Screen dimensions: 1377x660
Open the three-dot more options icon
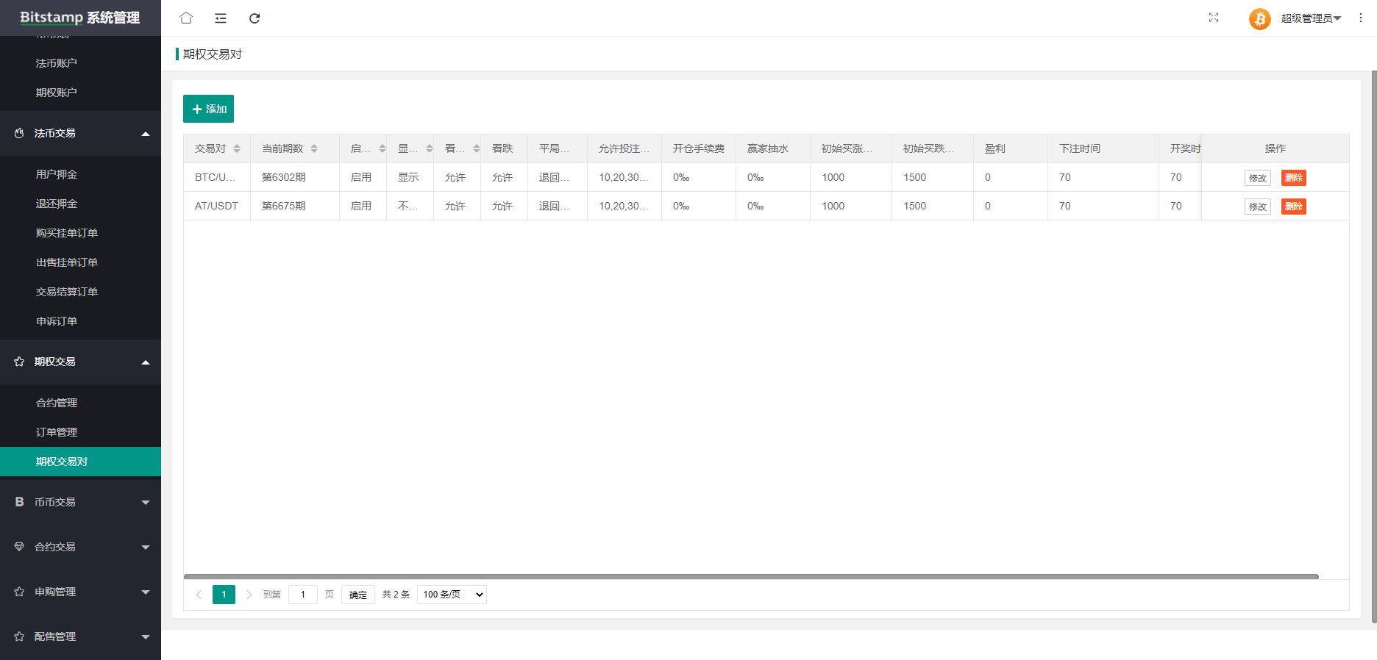(1360, 18)
